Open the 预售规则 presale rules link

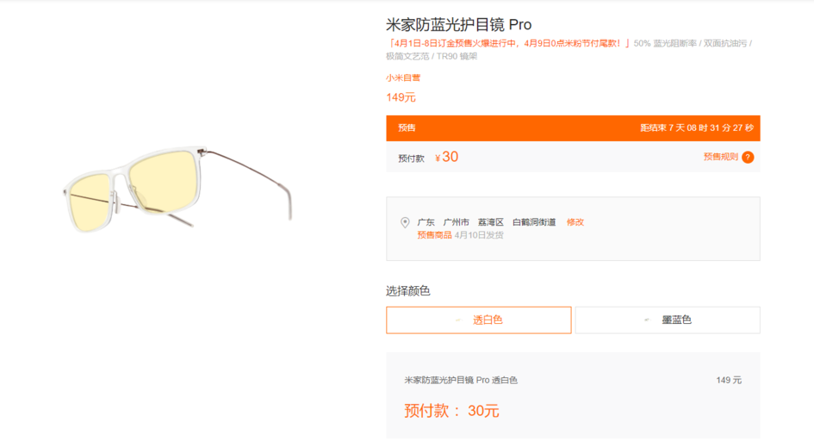[x=721, y=157]
